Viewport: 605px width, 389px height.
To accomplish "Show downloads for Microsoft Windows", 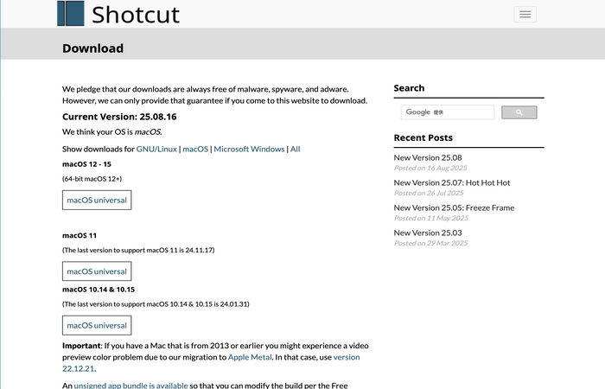I will pyautogui.click(x=249, y=149).
